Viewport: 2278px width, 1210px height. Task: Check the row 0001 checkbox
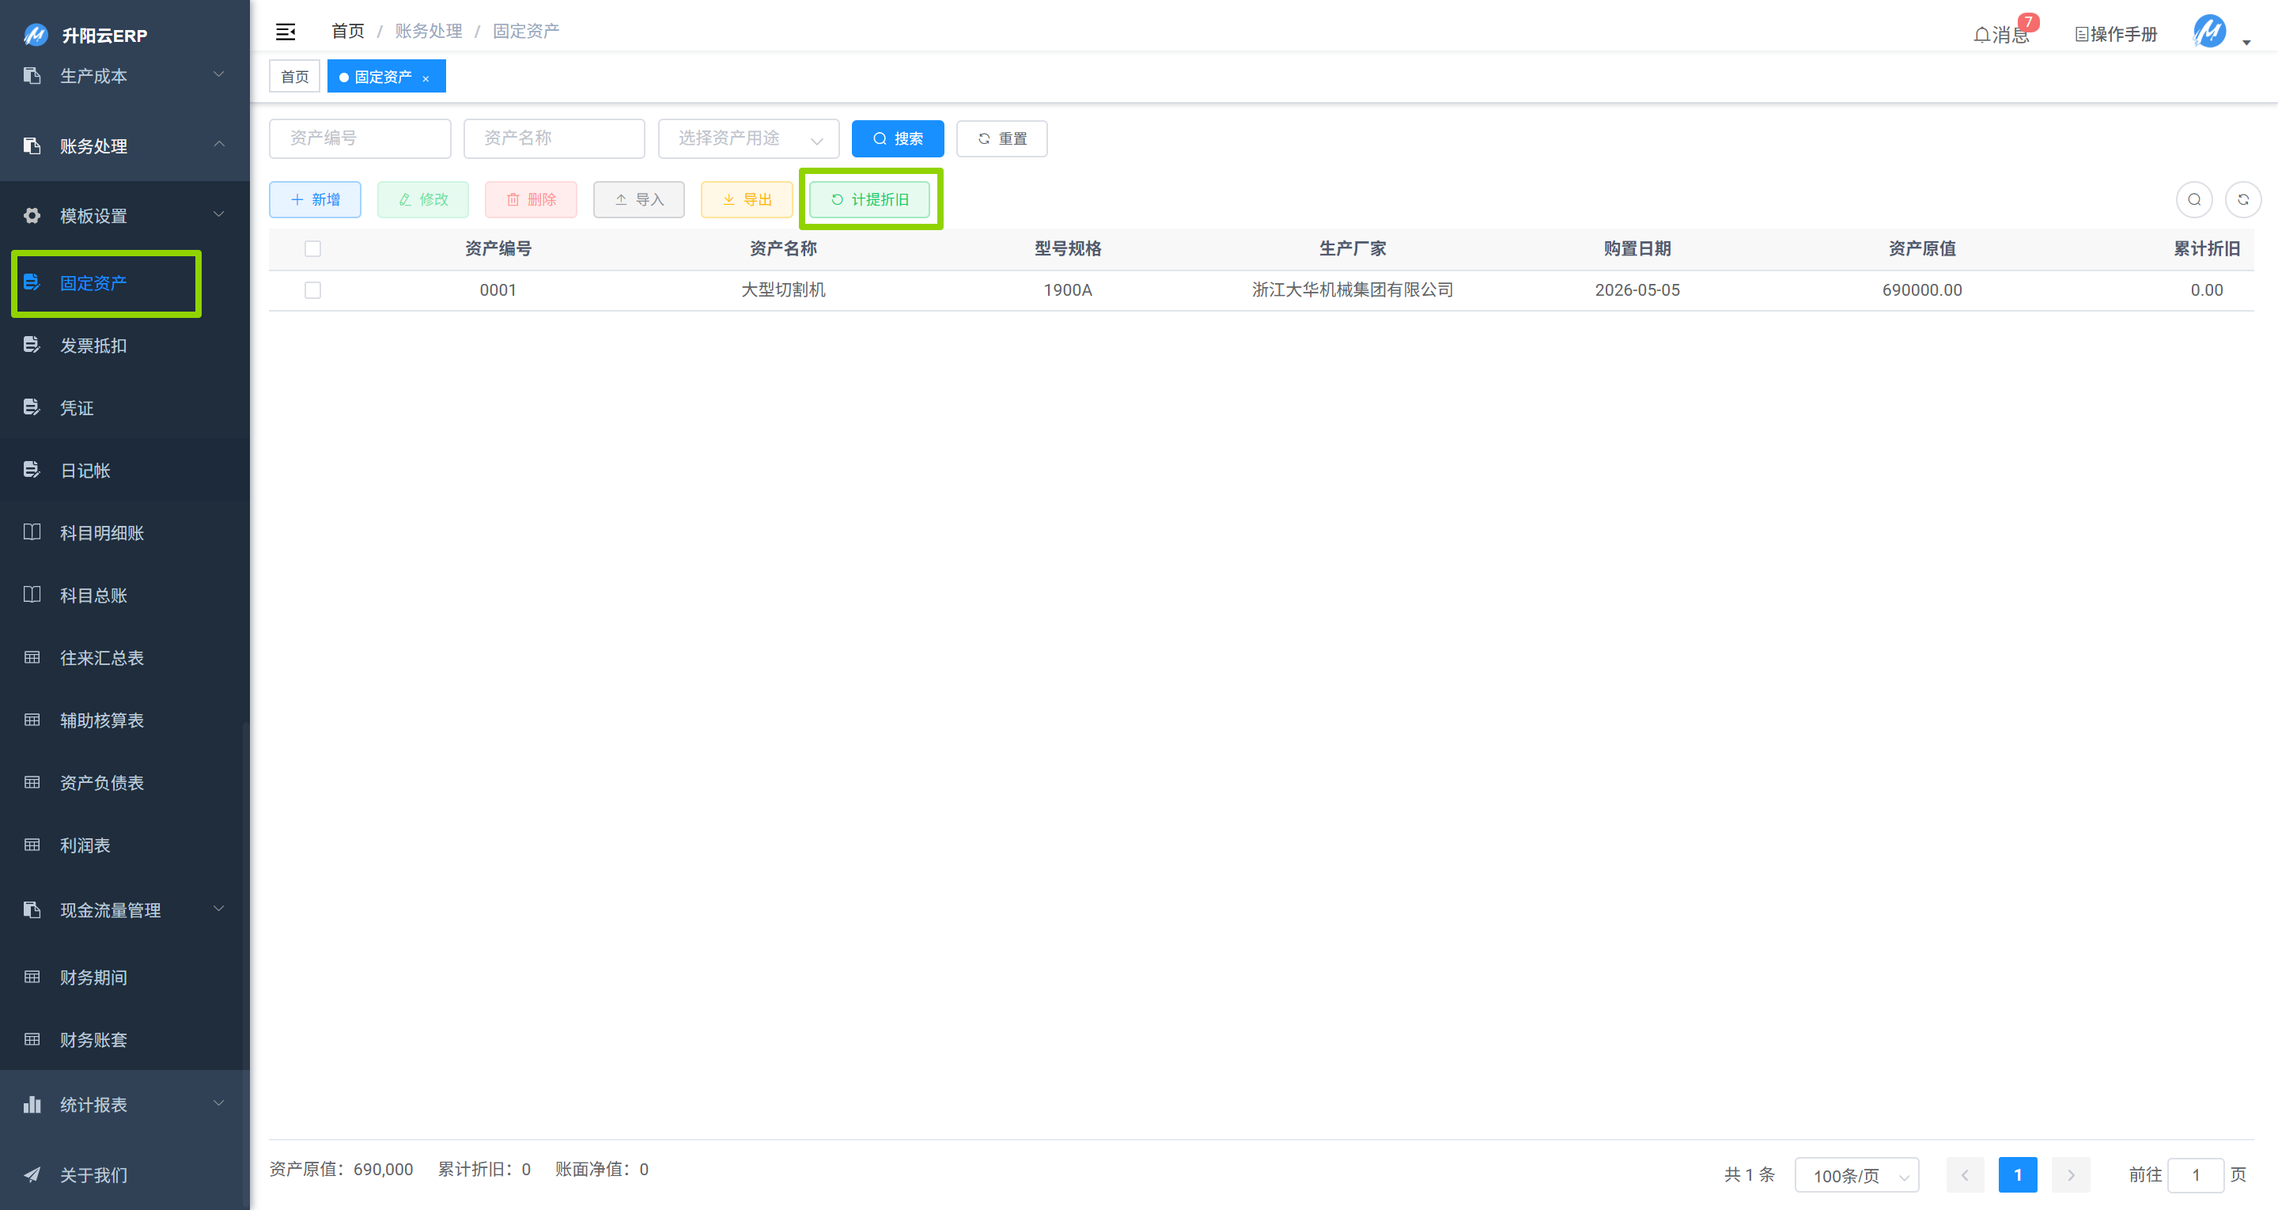(x=313, y=290)
